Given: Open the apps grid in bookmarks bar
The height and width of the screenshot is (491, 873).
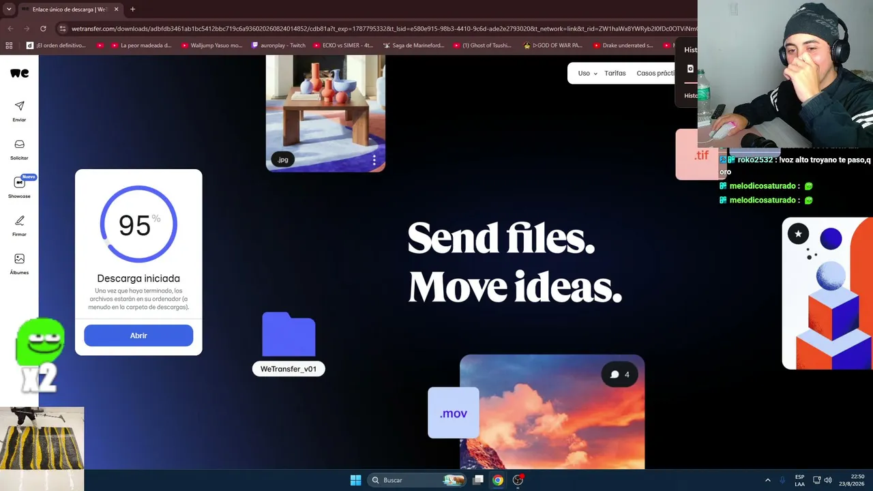Looking at the screenshot, I should click(9, 46).
